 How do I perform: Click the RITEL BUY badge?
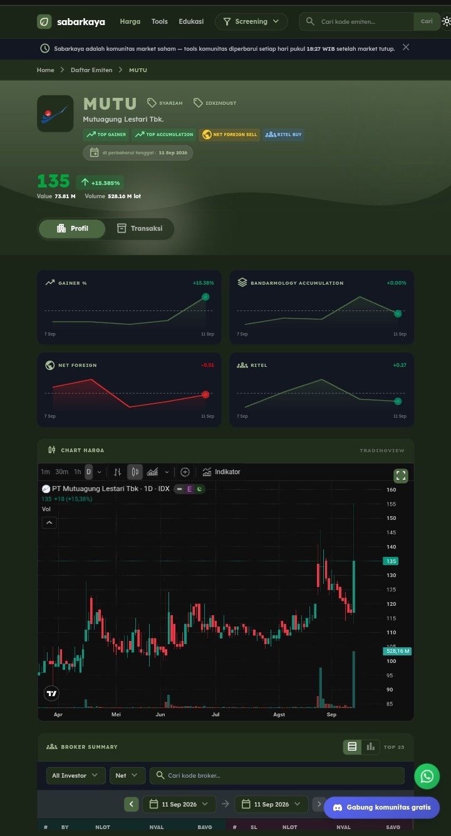pos(284,135)
